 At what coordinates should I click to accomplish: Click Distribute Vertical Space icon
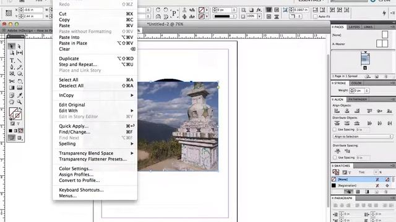337,151
